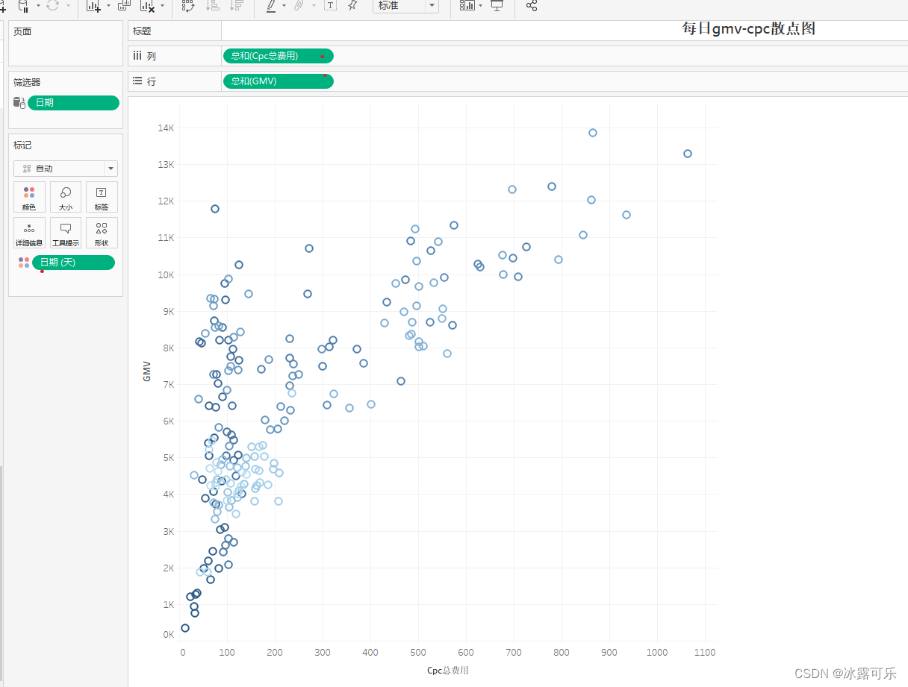Select the 总和(GMV) pill on rows

(x=278, y=81)
